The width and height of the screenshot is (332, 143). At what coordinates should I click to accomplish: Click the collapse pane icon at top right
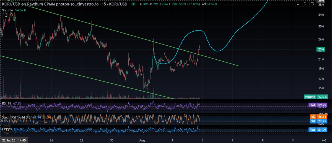point(305,4)
